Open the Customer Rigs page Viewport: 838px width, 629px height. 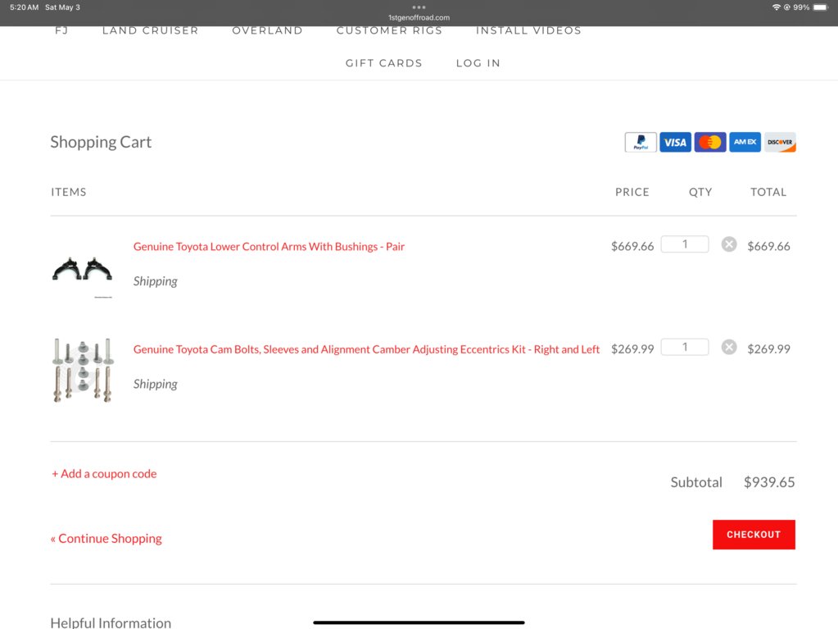389,30
